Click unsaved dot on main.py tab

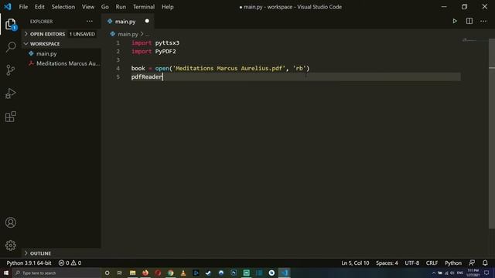[147, 21]
